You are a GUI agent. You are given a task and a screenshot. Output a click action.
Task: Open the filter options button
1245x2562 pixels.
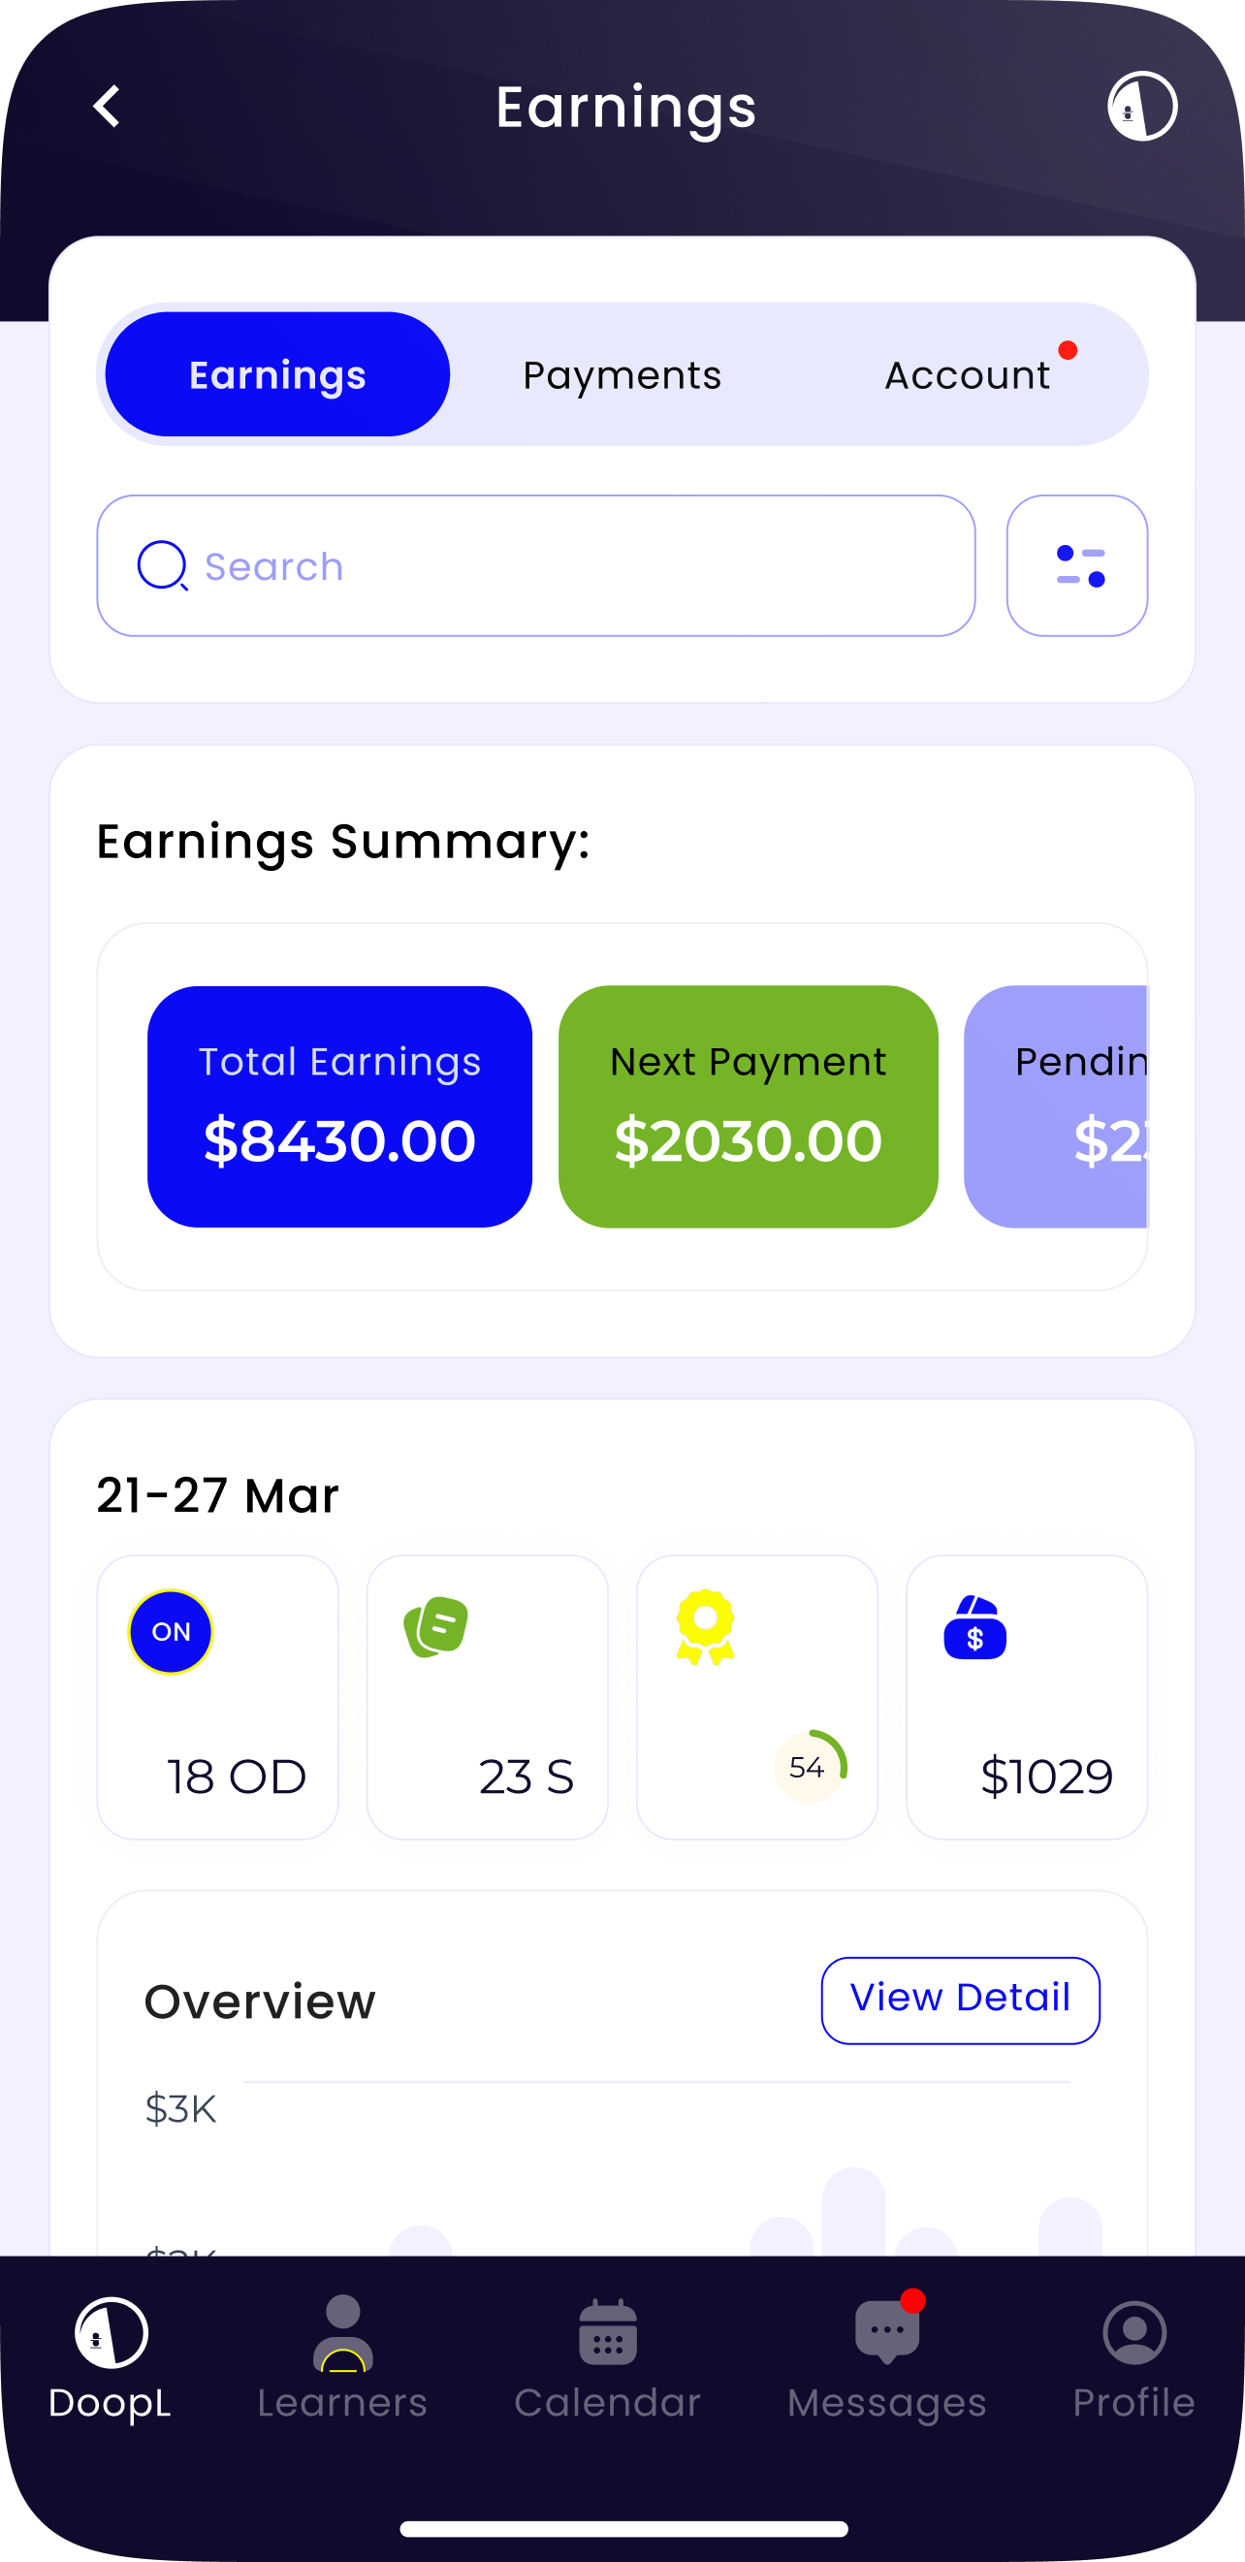point(1077,566)
